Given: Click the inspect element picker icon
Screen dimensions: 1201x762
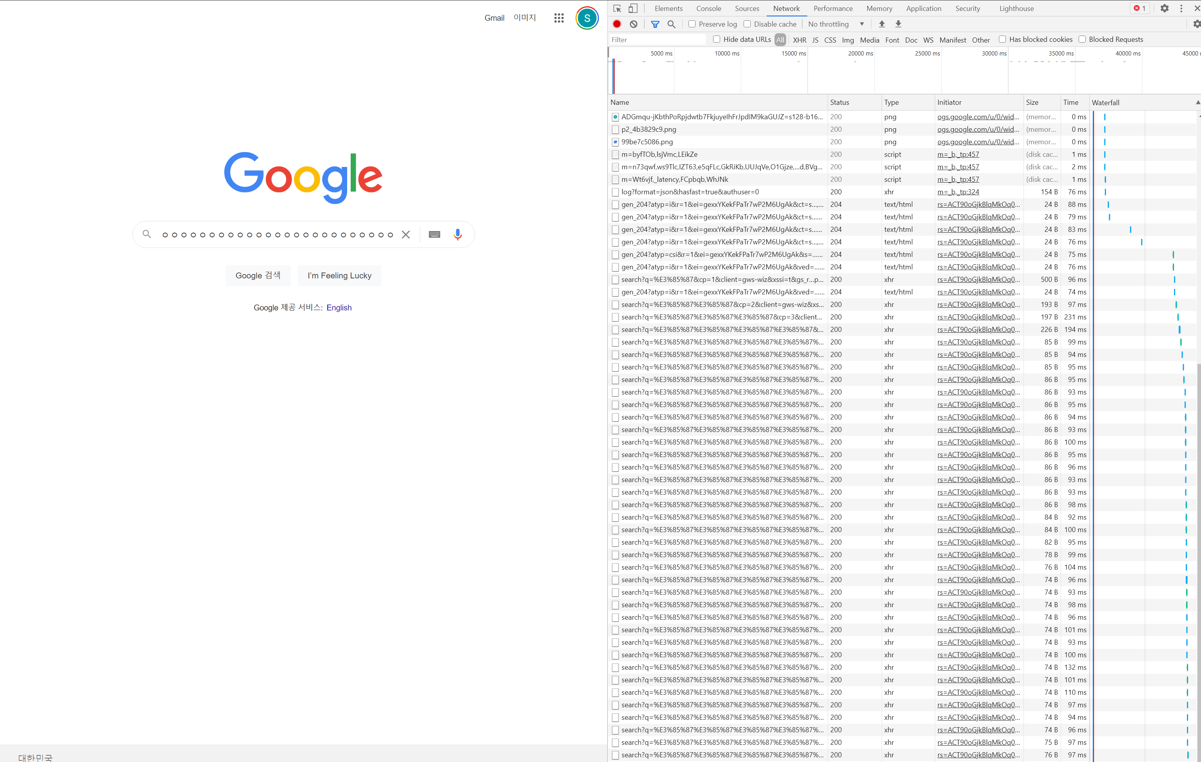Looking at the screenshot, I should click(x=617, y=9).
